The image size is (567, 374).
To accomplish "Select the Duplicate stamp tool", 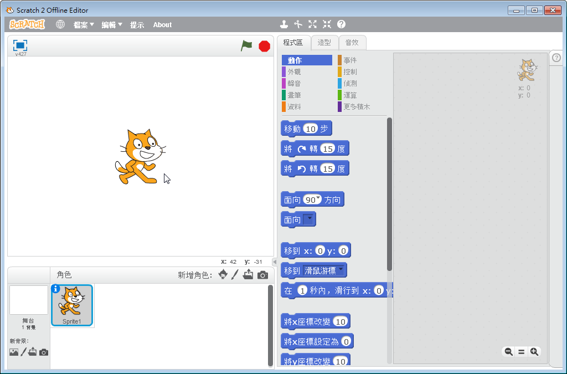I will coord(284,24).
